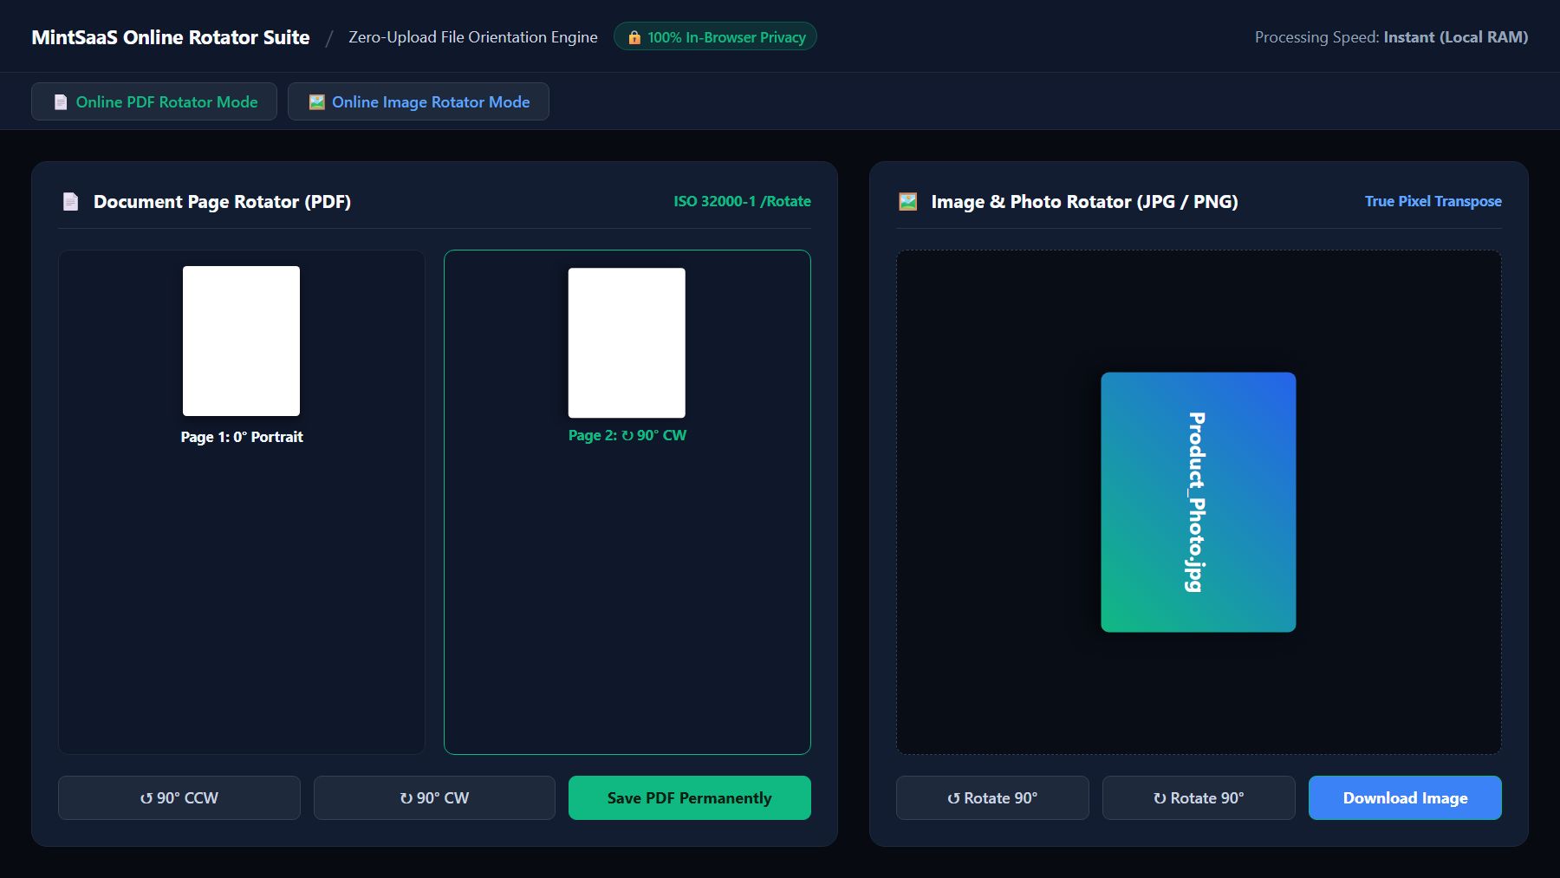1560x878 pixels.
Task: Select the Page 1 thumbnail
Action: [x=241, y=341]
